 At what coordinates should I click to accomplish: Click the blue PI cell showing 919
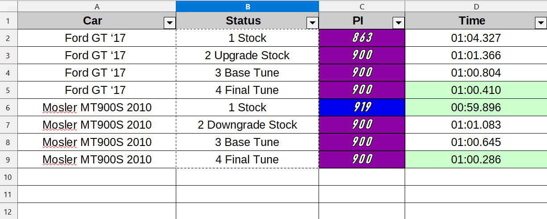(362, 107)
